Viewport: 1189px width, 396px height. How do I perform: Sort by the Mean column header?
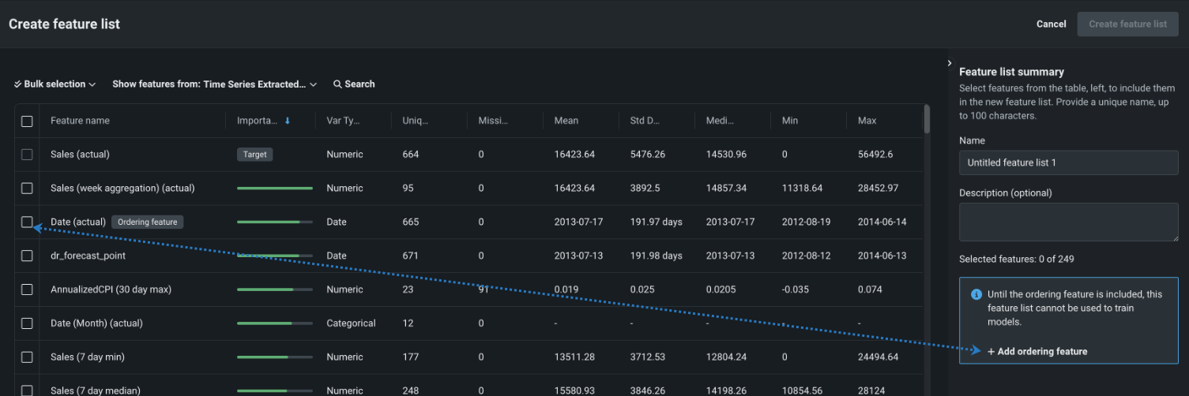tap(566, 121)
